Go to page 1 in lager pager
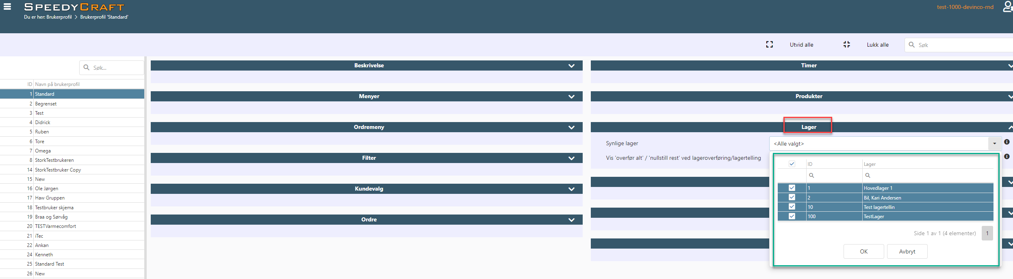 pyautogui.click(x=987, y=233)
